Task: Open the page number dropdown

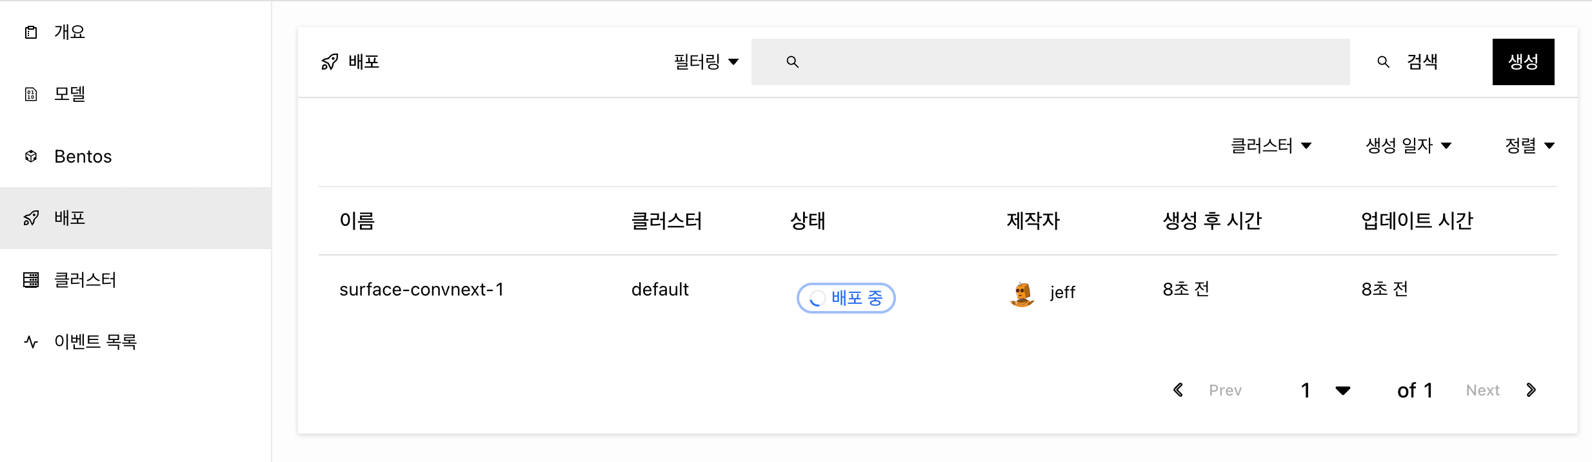Action: pos(1326,390)
